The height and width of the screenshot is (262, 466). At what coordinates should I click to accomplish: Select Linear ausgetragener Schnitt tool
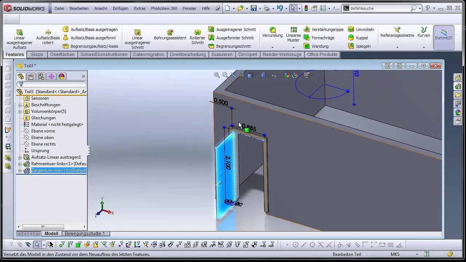tap(138, 39)
